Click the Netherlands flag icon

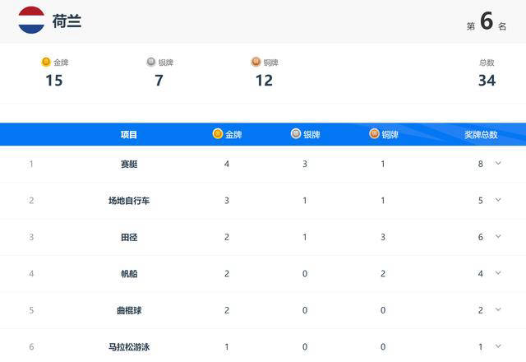pyautogui.click(x=31, y=20)
